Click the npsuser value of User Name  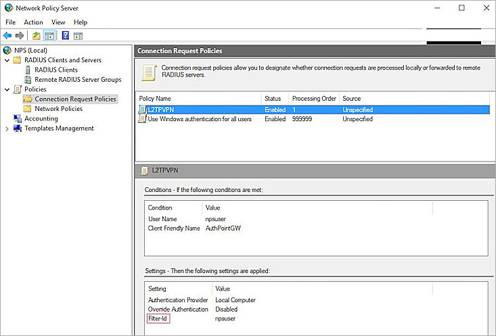pyautogui.click(x=215, y=219)
